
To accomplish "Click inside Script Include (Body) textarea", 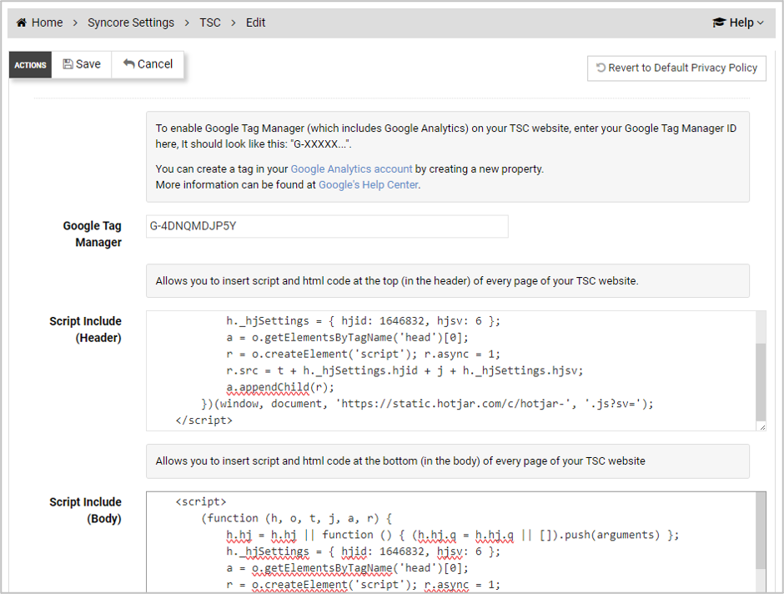I will pos(451,542).
